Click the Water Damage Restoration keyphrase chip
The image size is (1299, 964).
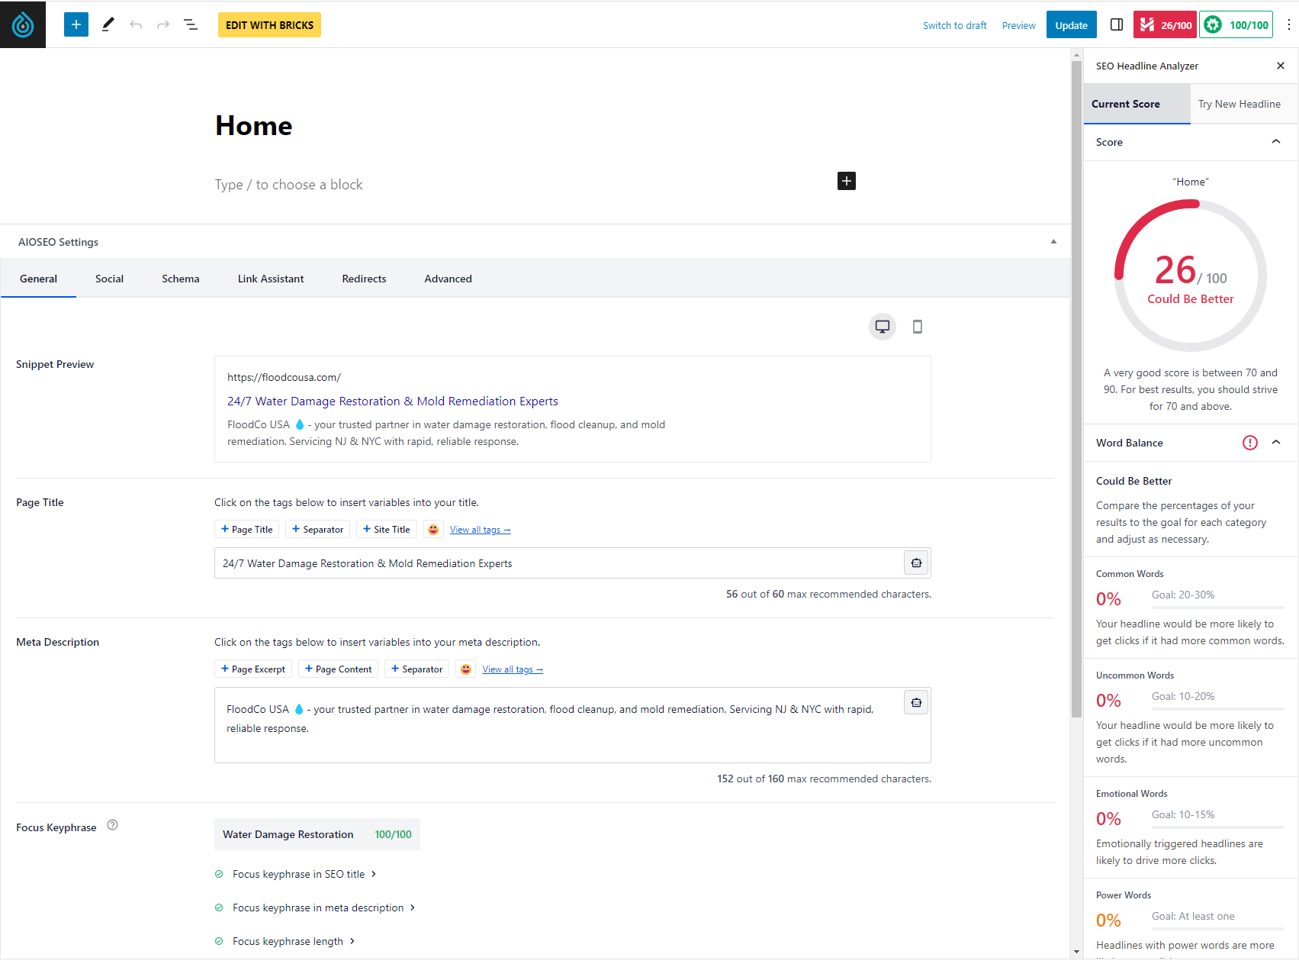point(317,834)
